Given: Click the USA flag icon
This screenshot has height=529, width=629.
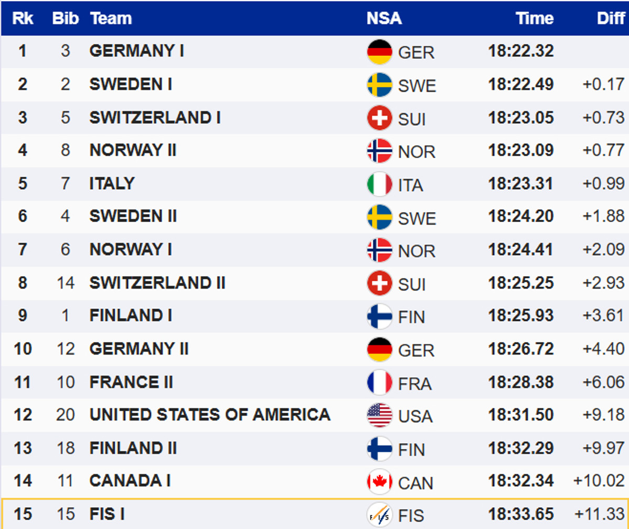Looking at the screenshot, I should pyautogui.click(x=379, y=415).
